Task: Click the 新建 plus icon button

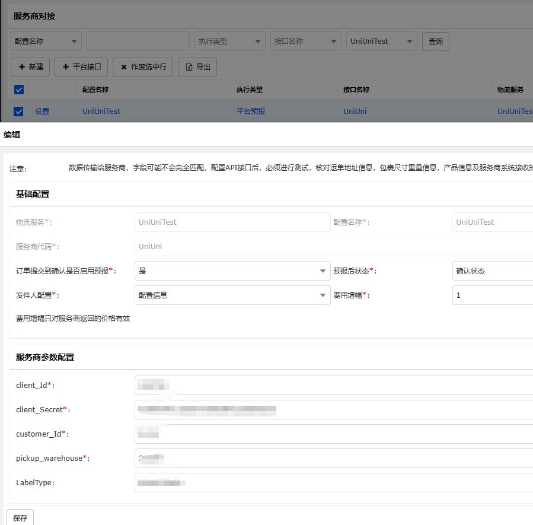Action: coord(30,67)
